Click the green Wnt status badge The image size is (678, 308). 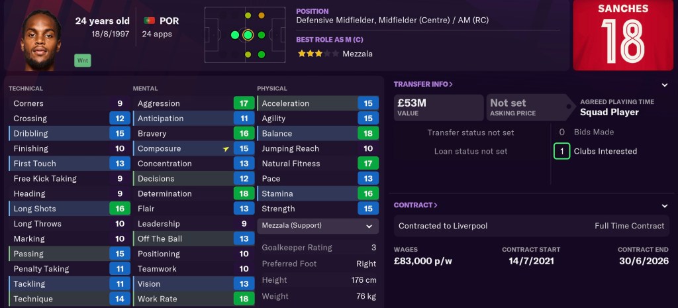83,60
